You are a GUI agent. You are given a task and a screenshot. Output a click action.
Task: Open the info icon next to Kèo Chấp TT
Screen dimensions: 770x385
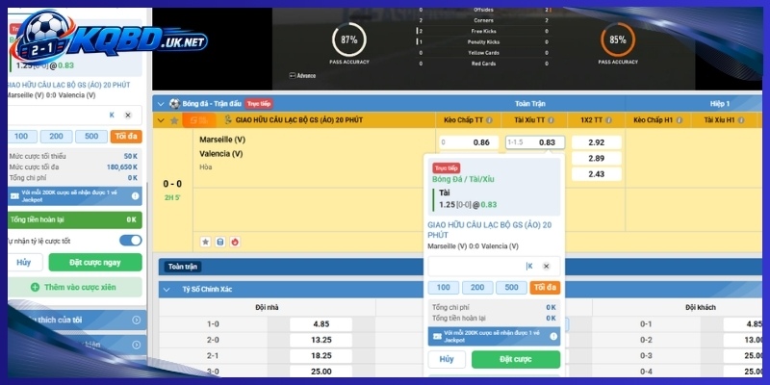click(488, 120)
